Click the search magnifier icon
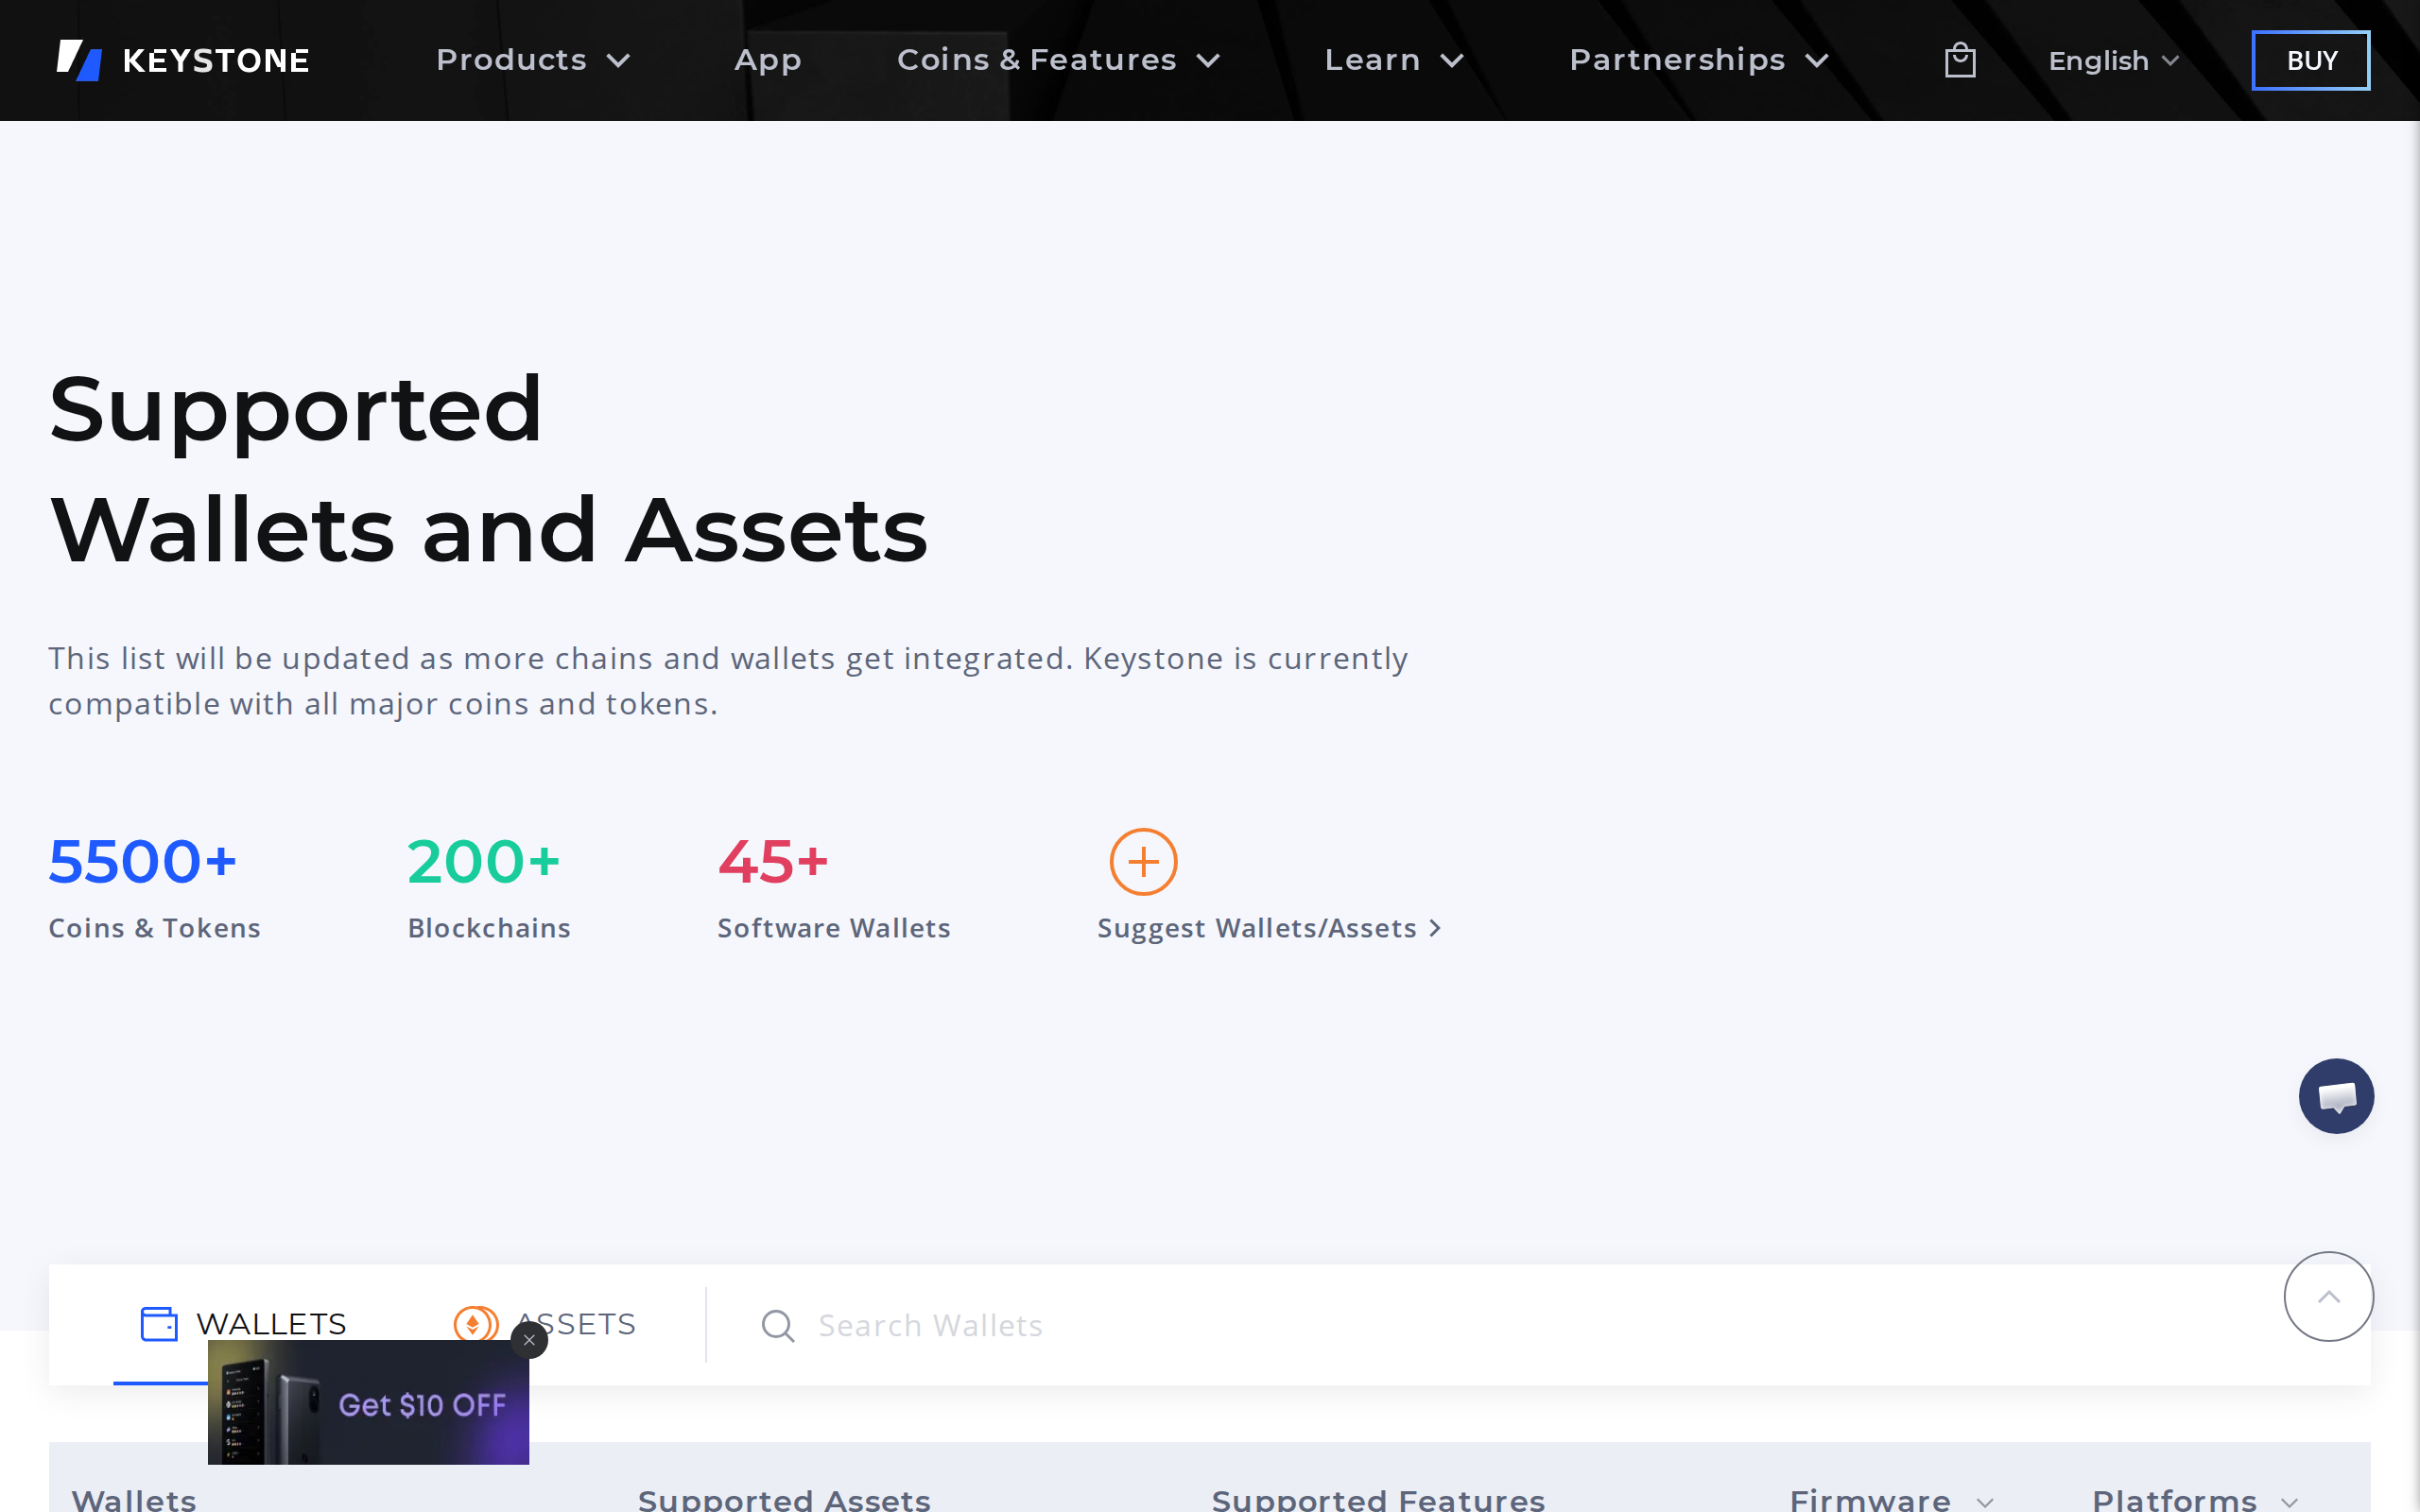Screen dimensions: 2420x1512 point(778,1326)
